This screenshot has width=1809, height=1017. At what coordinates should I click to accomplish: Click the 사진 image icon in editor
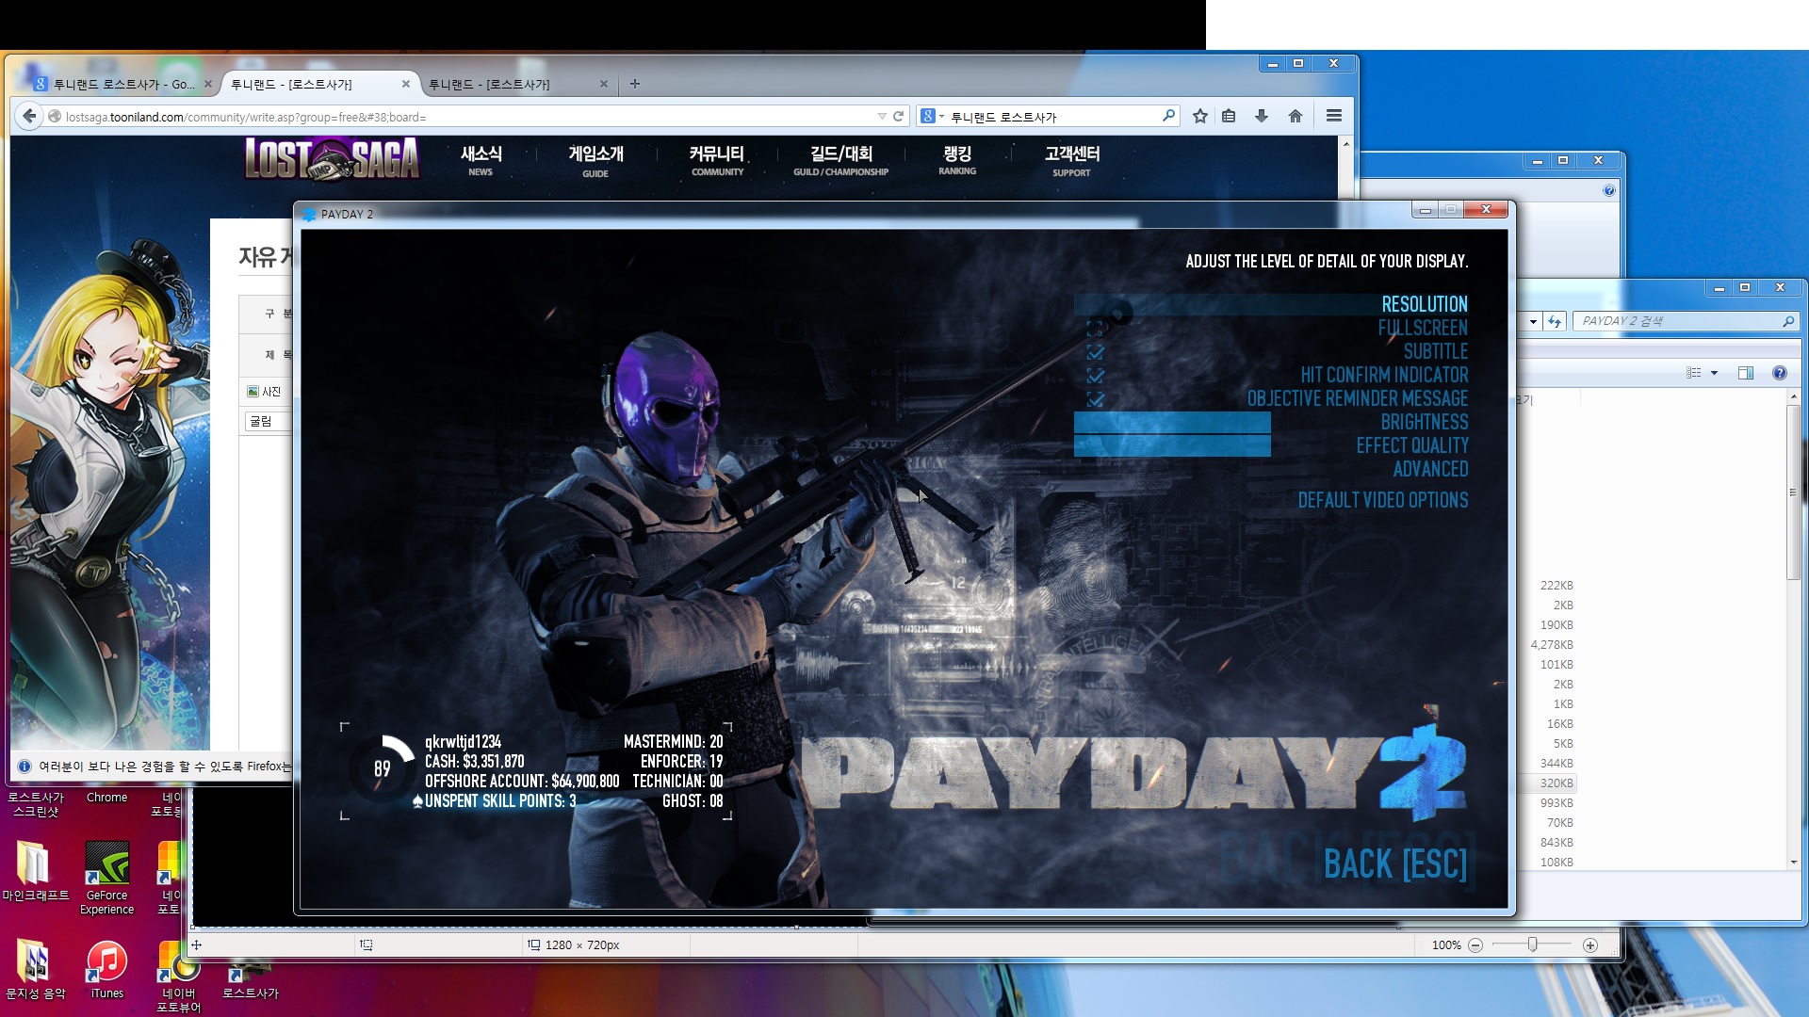pos(264,391)
